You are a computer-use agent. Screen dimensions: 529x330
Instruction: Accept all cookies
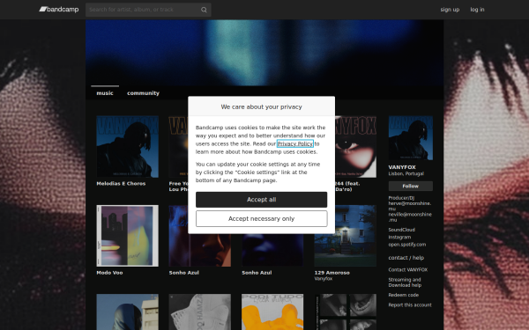pyautogui.click(x=262, y=200)
